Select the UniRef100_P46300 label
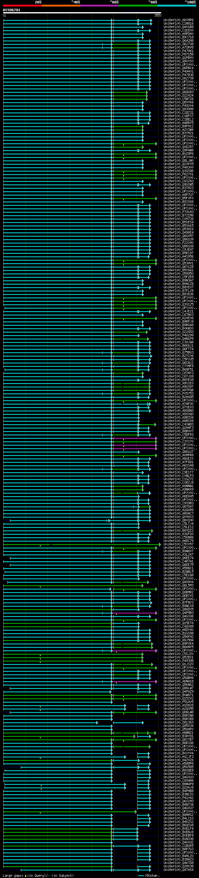The image size is (199, 878). click(178, 167)
